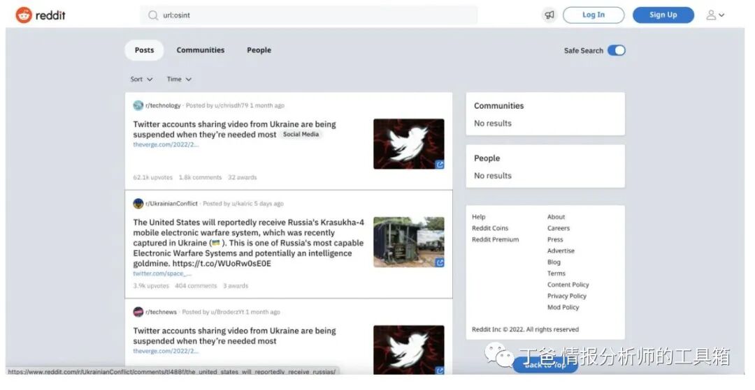Viewport: 755px width, 390px height.
Task: Open r/technology post title about Twitter accounts
Action: coord(234,129)
